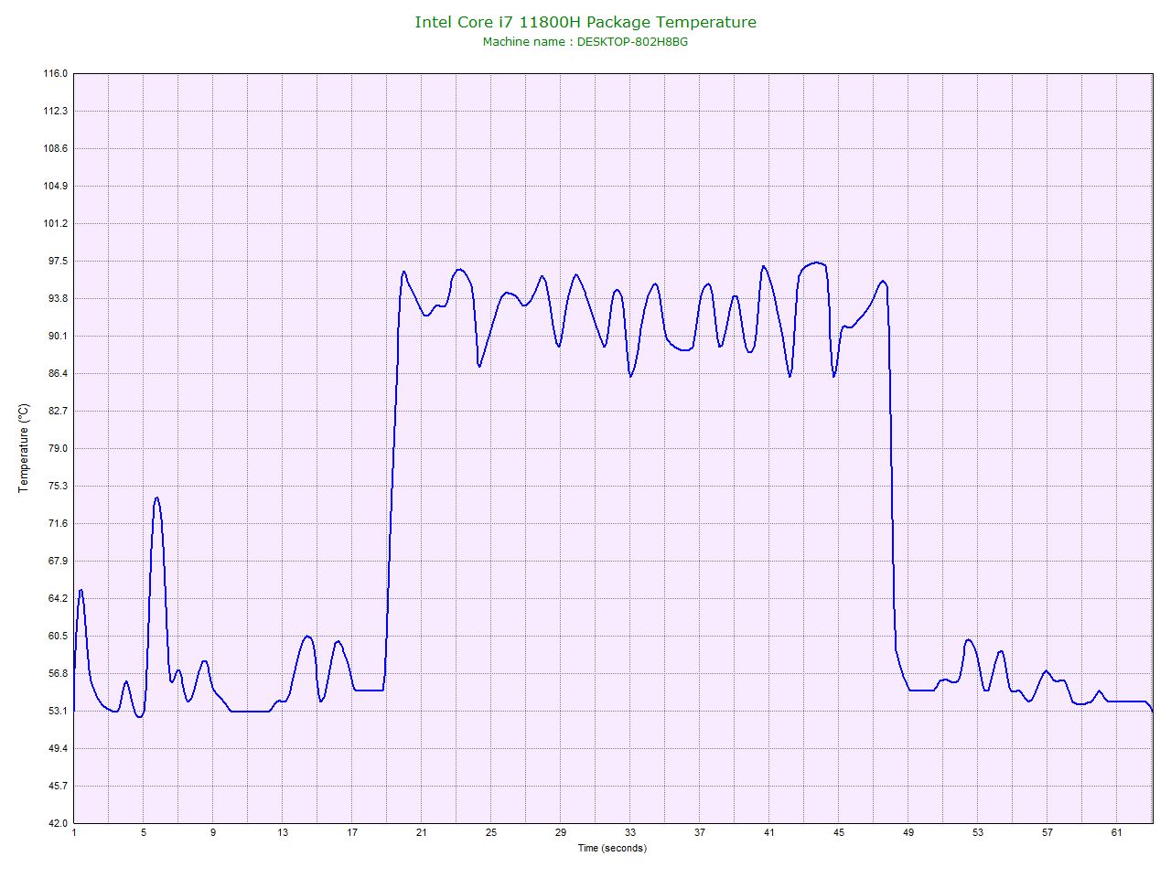This screenshot has height=878, width=1171.
Task: Click the machine name DESKTOP-802H8BG subtitle
Action: coord(585,42)
